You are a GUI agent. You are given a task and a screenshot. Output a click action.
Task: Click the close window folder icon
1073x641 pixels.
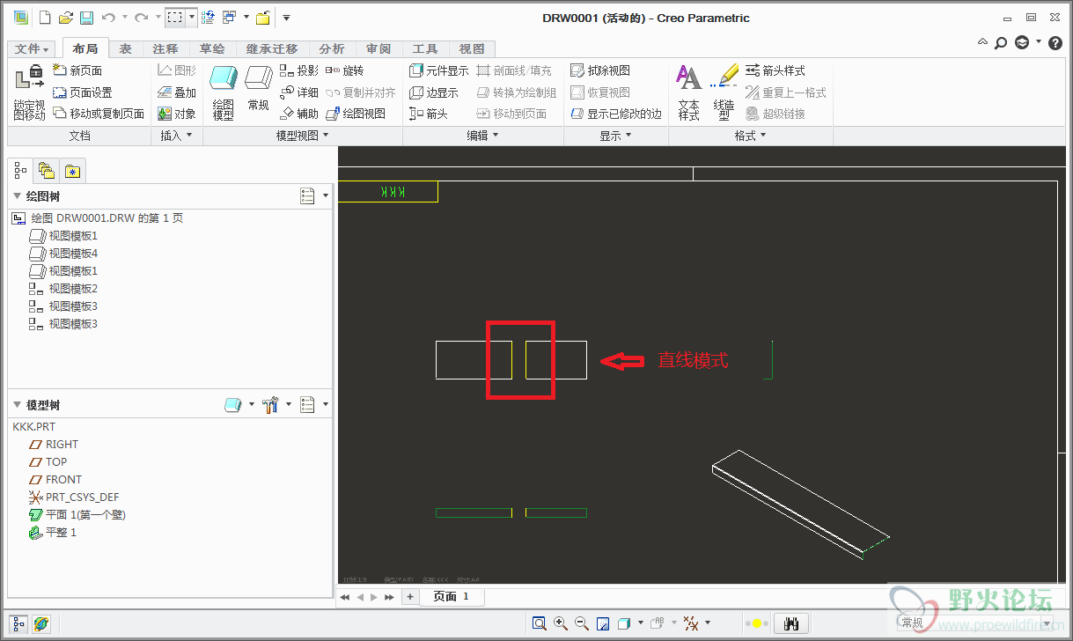(x=262, y=17)
